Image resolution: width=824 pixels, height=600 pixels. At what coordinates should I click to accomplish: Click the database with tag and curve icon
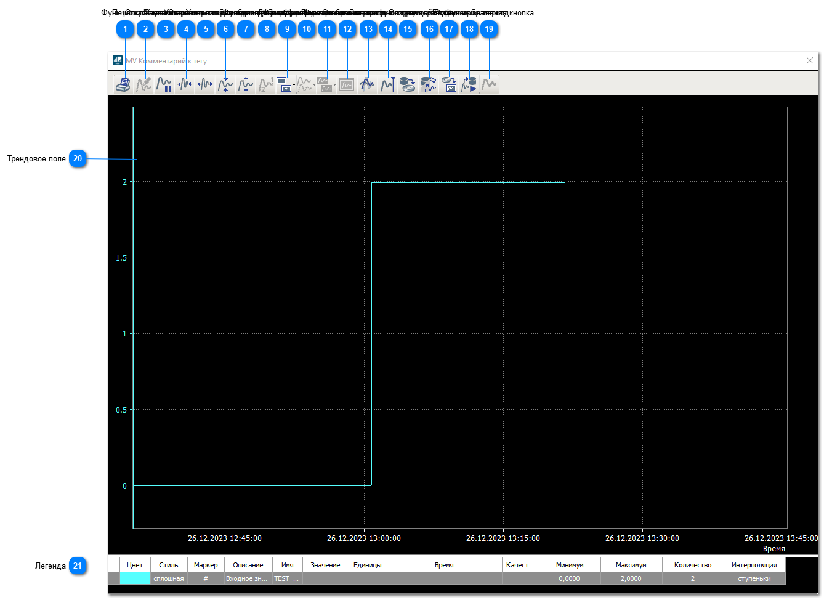click(x=428, y=84)
